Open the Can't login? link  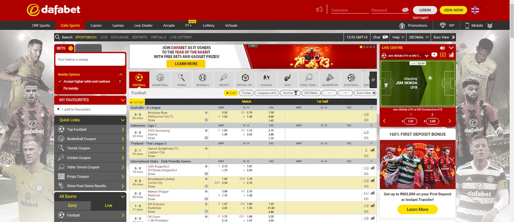[x=421, y=18]
